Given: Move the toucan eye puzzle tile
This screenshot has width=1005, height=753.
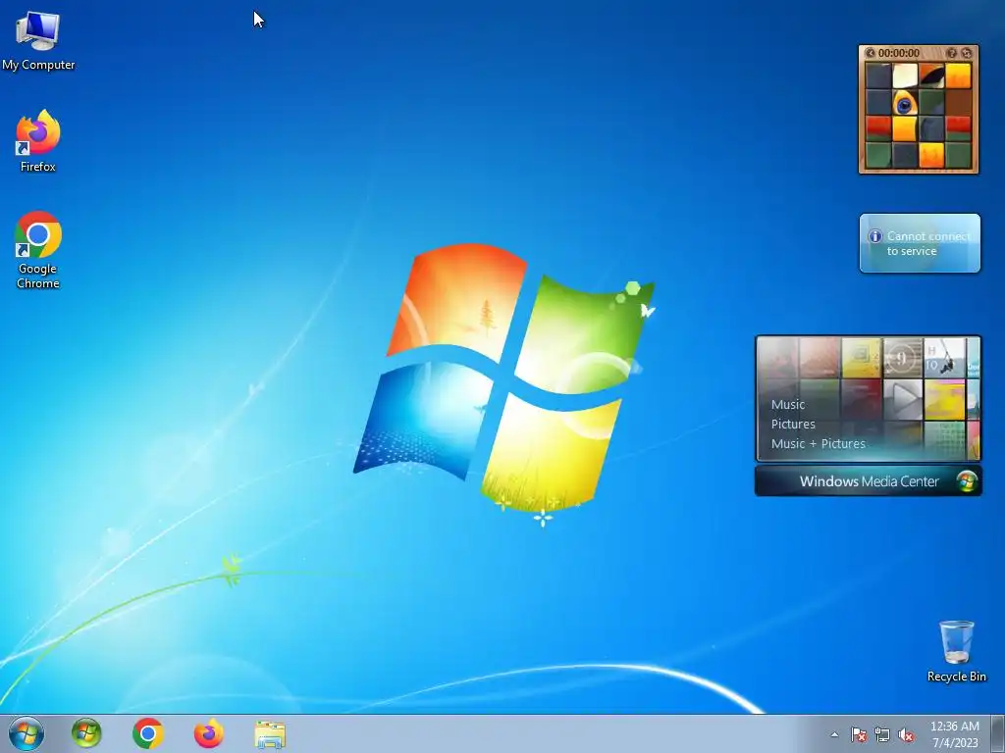Looking at the screenshot, I should click(x=904, y=102).
